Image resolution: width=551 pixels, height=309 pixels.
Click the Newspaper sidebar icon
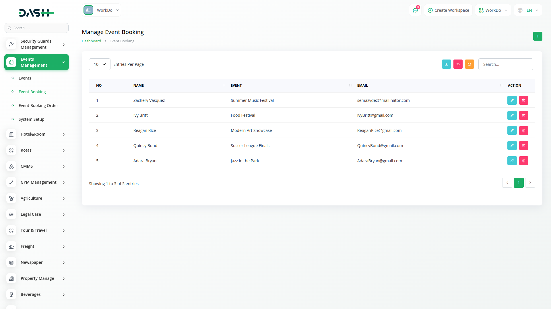pyautogui.click(x=11, y=262)
